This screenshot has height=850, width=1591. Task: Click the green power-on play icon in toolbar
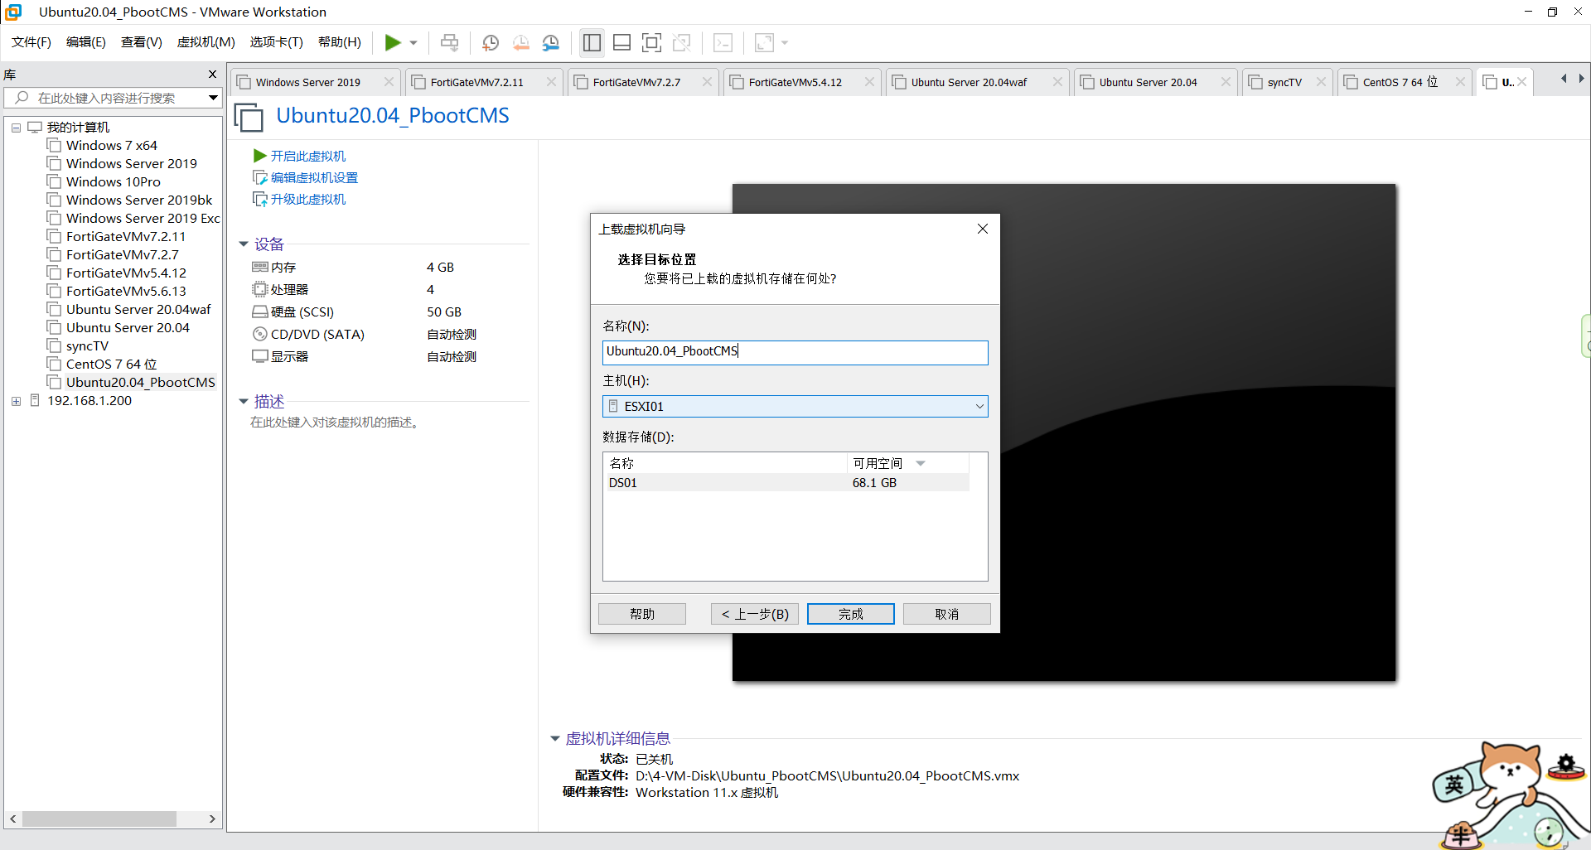point(393,42)
